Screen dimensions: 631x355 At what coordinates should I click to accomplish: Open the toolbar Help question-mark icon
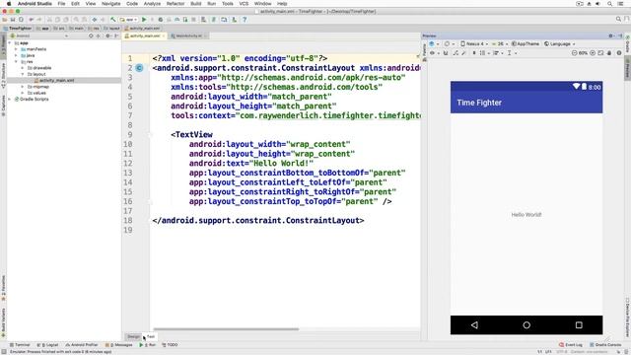(x=245, y=20)
